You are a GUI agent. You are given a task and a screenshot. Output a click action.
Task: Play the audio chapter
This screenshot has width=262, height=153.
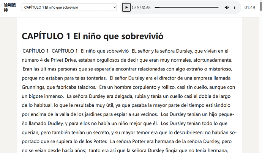pos(126,8)
